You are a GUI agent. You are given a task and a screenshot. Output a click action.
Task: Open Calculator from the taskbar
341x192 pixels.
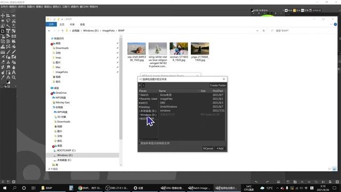pos(71,188)
